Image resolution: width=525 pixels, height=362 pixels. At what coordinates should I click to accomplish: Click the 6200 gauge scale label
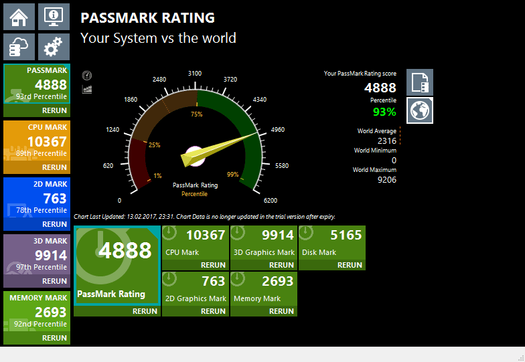tap(271, 201)
